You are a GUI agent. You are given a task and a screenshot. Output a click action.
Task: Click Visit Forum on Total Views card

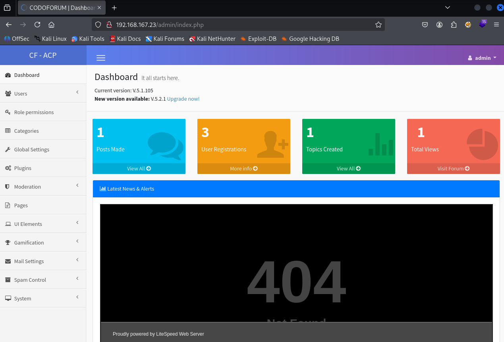click(x=453, y=168)
